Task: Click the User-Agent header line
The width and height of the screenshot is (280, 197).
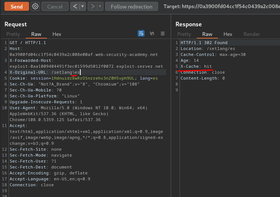Action: (78, 114)
